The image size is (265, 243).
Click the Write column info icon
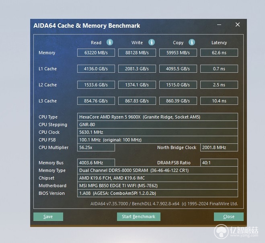[x=152, y=42]
